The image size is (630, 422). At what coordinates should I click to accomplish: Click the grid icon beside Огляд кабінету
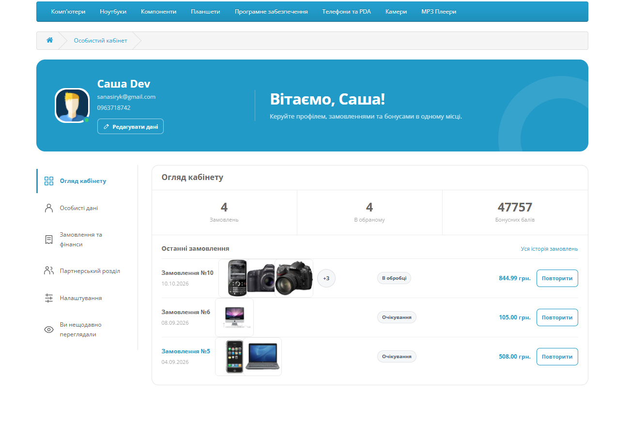coord(49,181)
